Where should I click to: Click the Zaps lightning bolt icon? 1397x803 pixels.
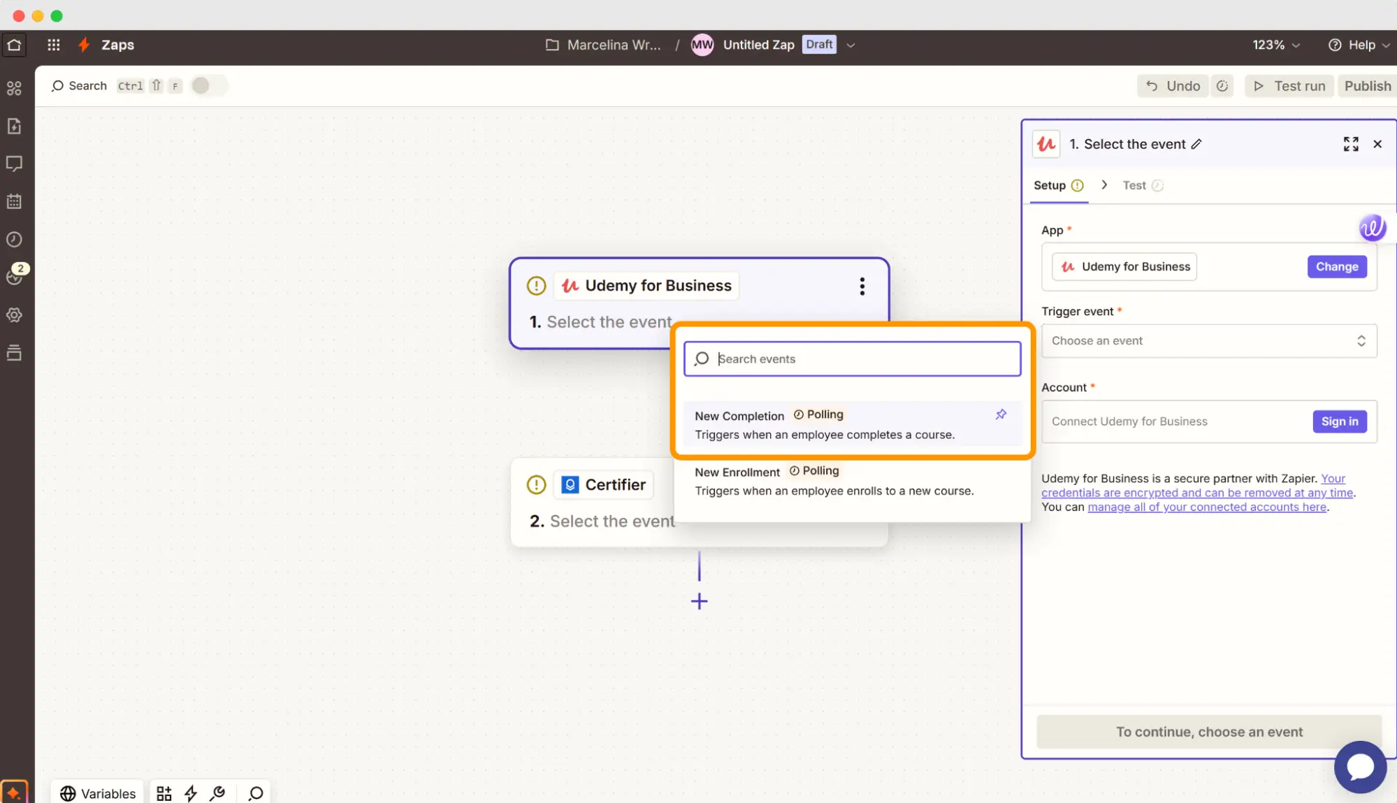[x=84, y=45]
